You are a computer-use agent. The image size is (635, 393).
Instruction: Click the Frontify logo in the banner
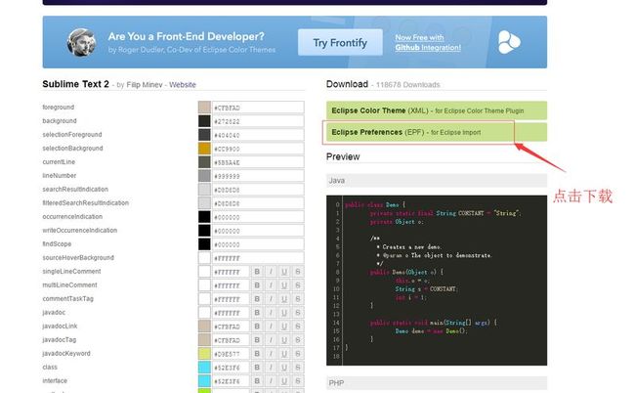coord(509,42)
